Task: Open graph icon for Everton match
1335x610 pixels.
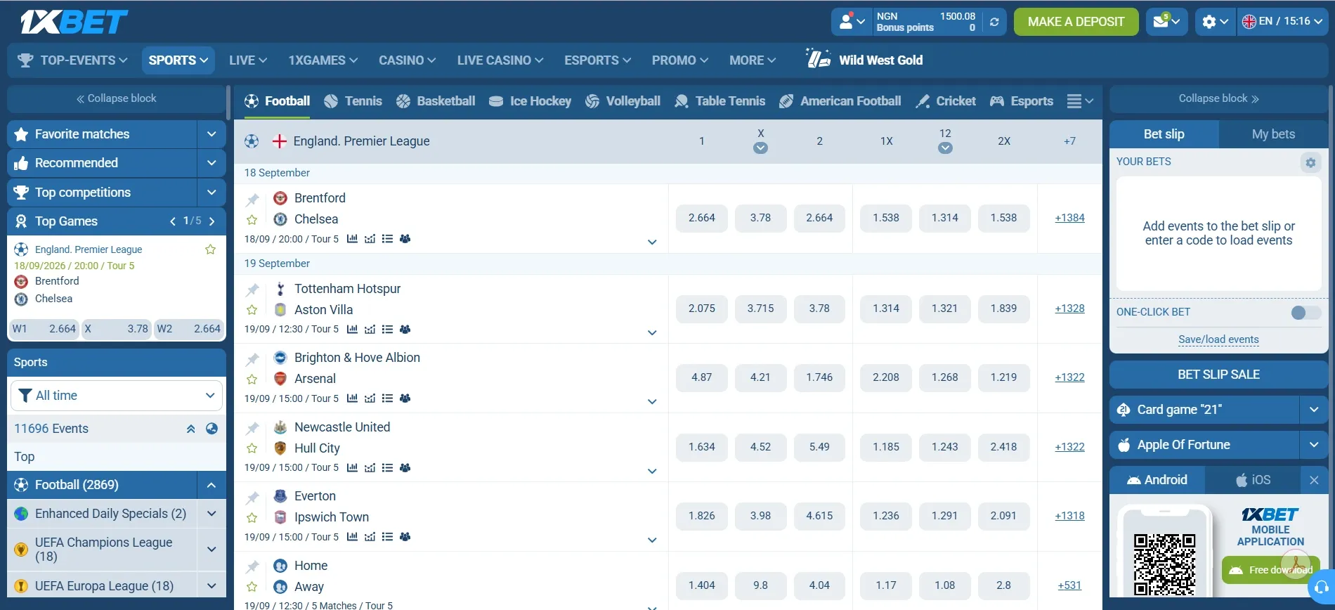Action: tap(370, 537)
